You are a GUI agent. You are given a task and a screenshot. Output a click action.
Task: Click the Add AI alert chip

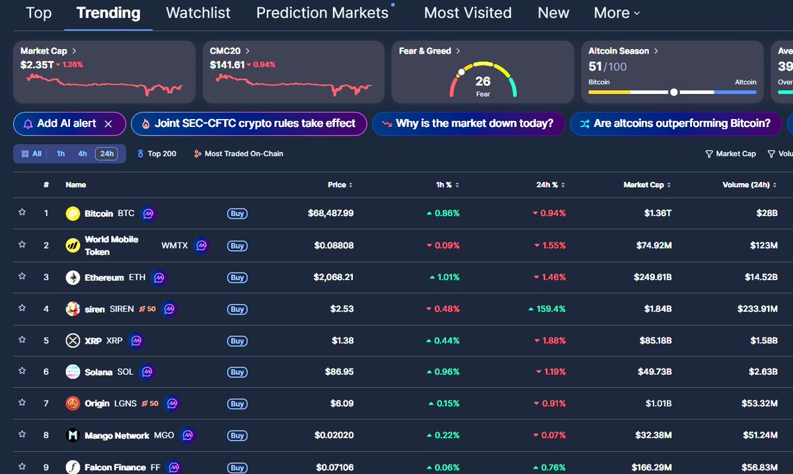tap(68, 124)
